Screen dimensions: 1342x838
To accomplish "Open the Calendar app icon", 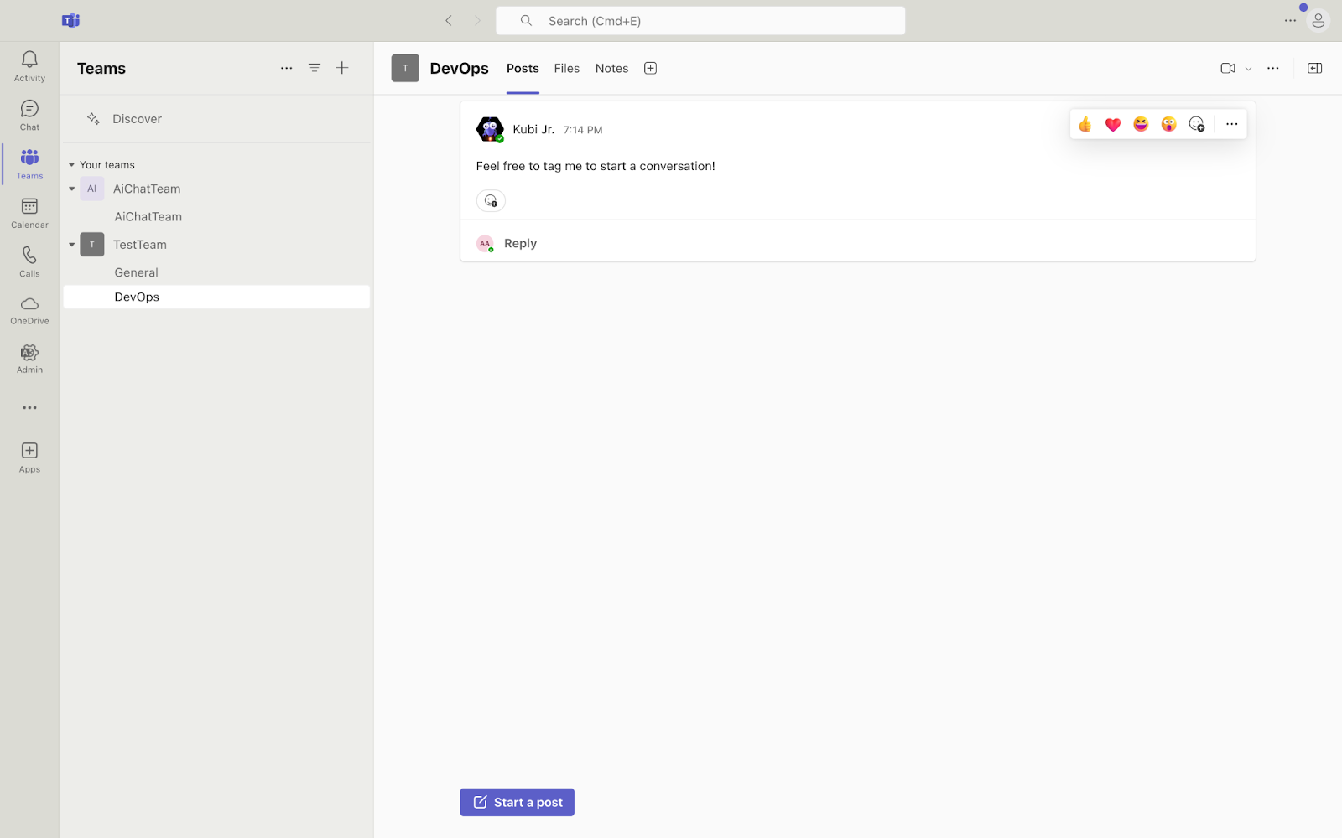I will (x=29, y=213).
